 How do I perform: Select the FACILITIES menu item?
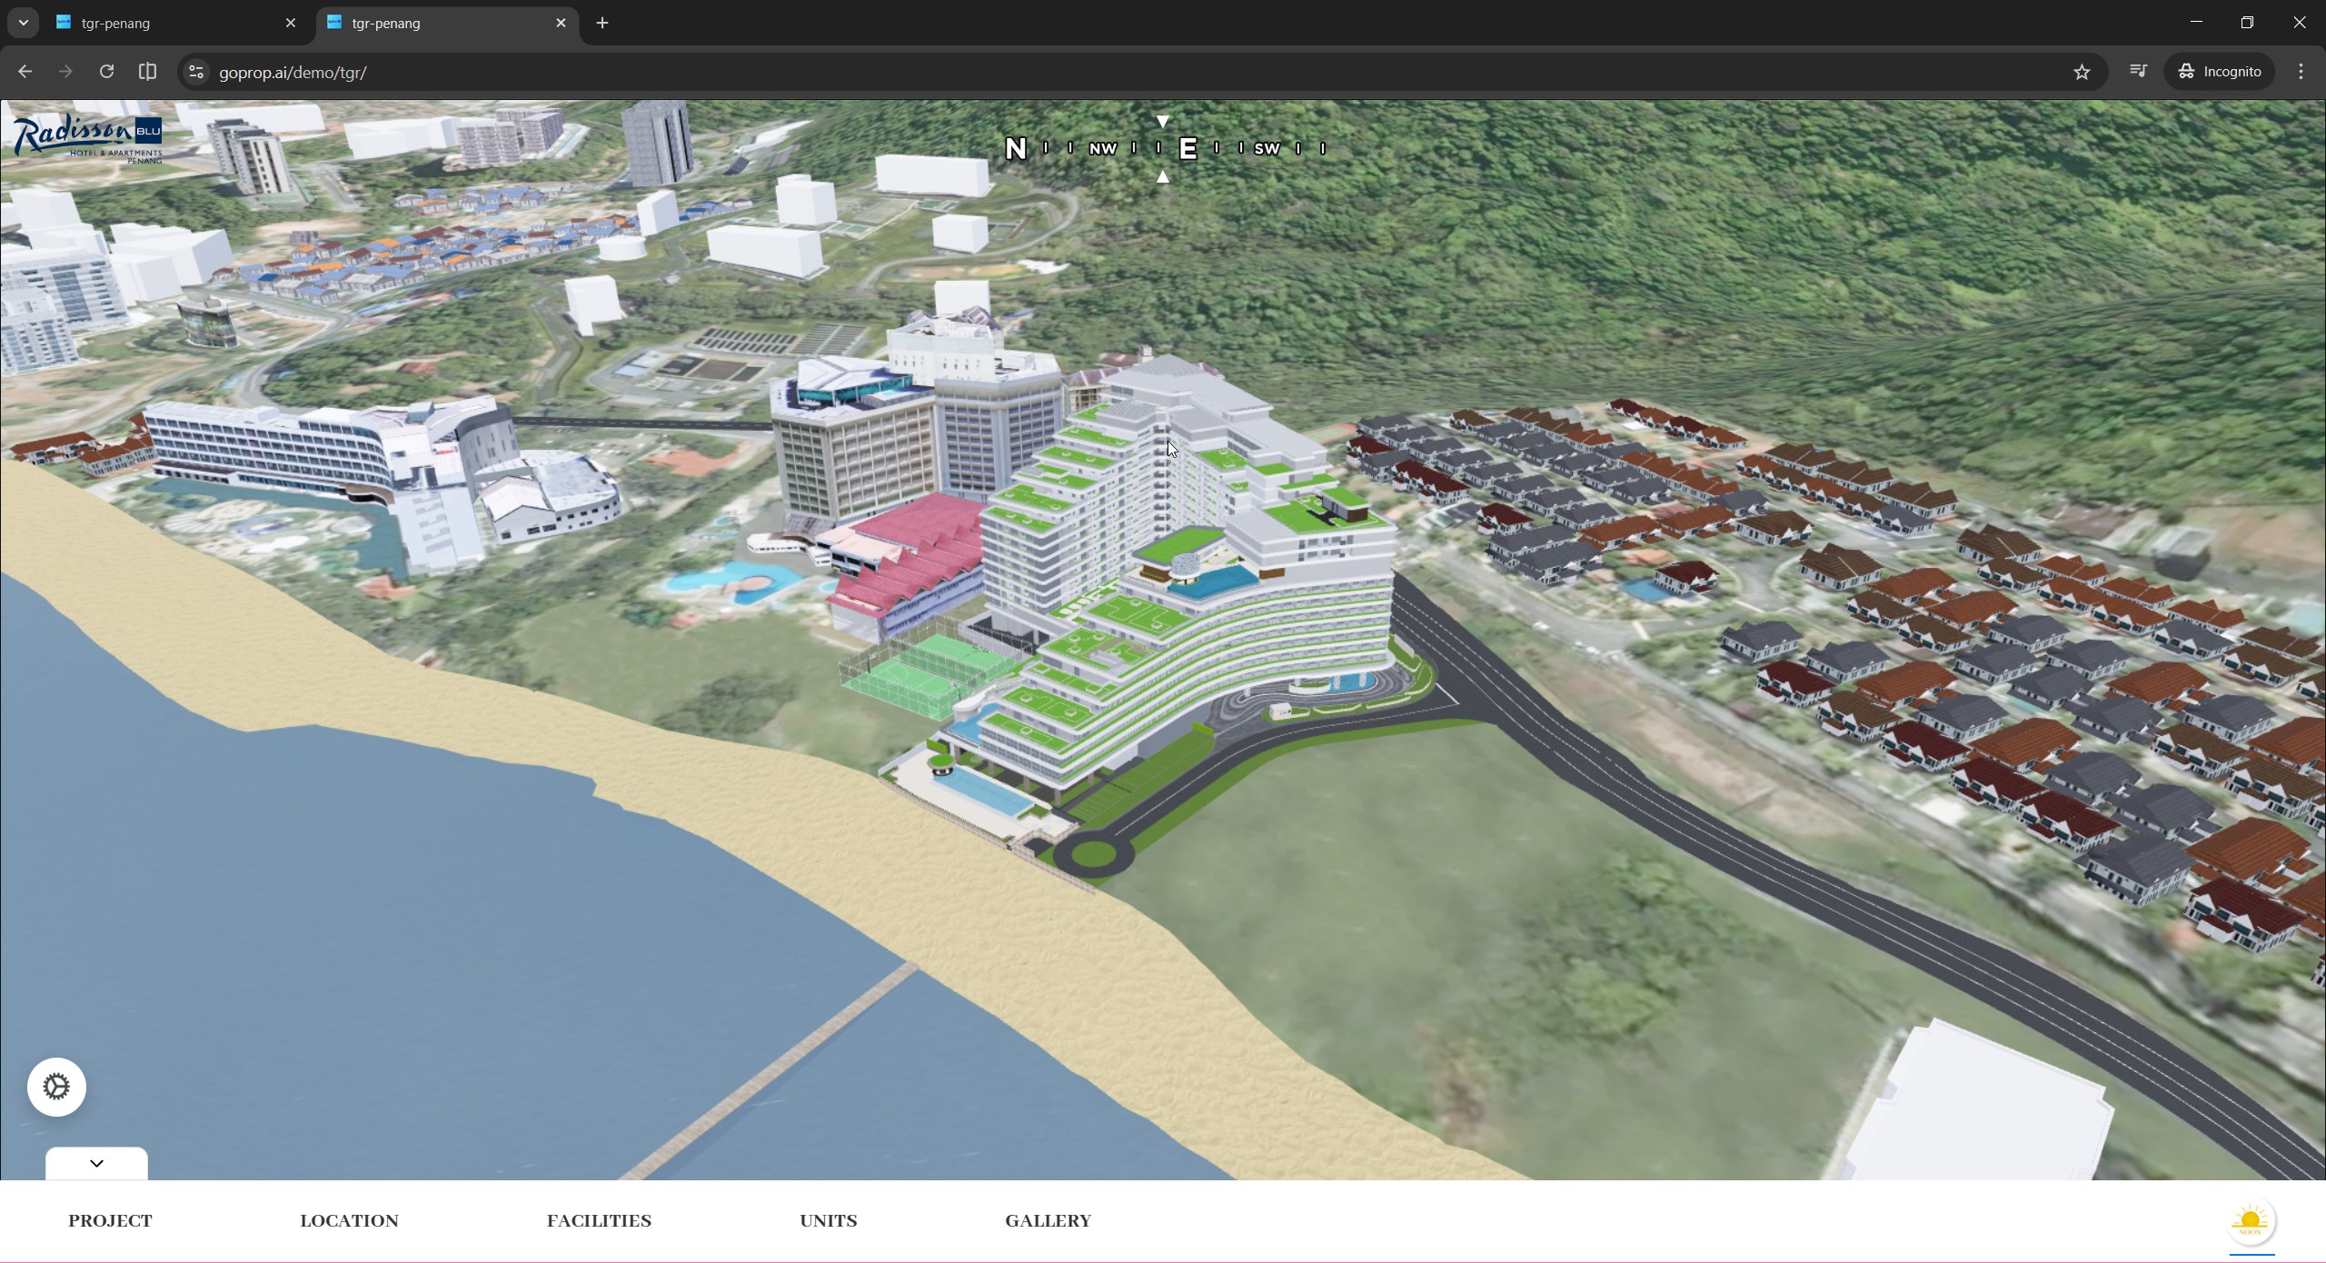tap(599, 1220)
